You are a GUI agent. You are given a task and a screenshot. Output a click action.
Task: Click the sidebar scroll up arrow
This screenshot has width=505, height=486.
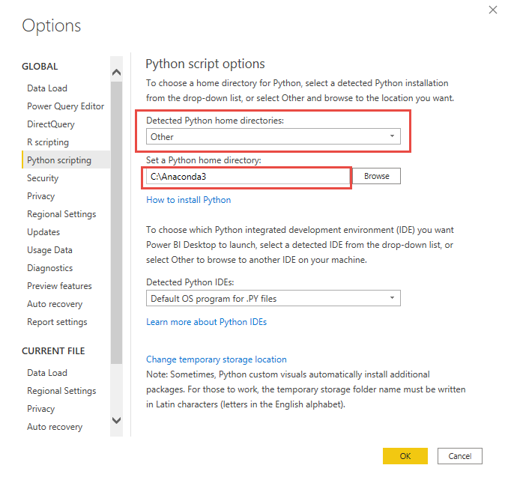pos(116,72)
